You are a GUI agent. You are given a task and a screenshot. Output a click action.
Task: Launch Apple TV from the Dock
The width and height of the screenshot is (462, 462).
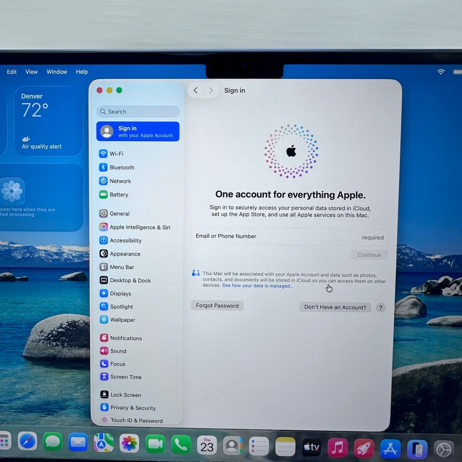(311, 447)
